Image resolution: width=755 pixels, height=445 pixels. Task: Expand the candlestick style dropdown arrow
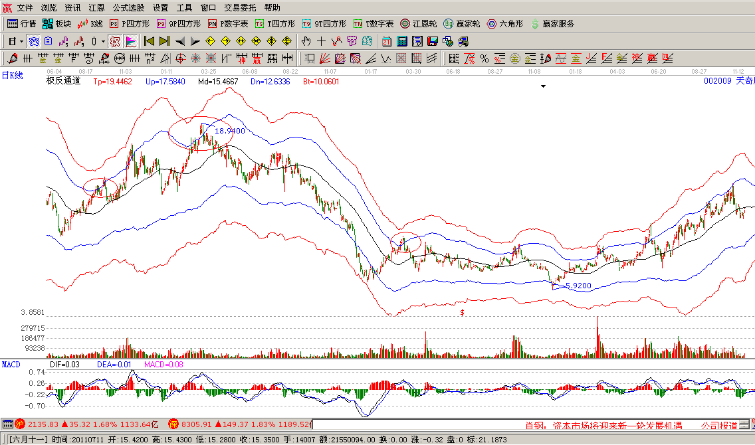(102, 41)
